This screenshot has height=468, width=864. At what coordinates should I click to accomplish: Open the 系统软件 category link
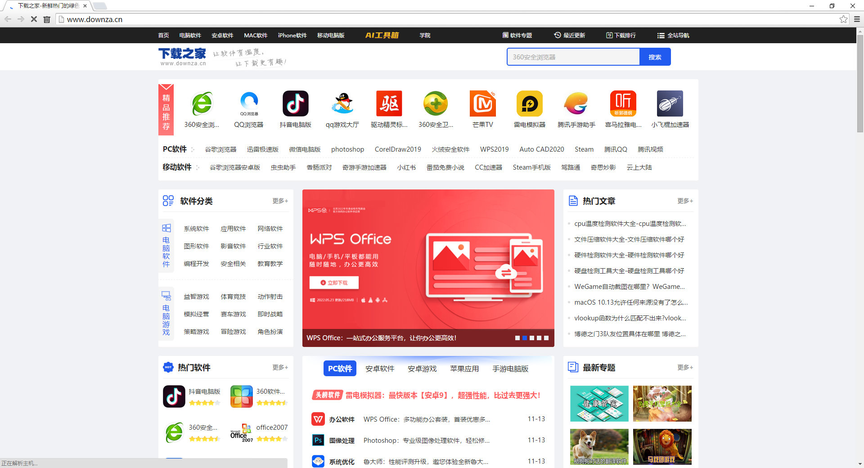(196, 229)
